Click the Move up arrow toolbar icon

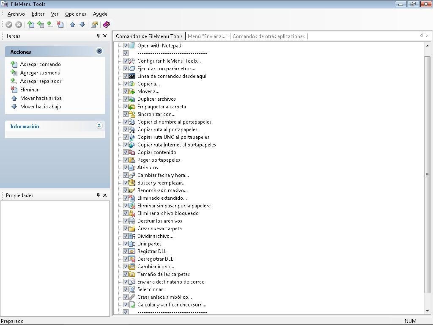[73, 25]
